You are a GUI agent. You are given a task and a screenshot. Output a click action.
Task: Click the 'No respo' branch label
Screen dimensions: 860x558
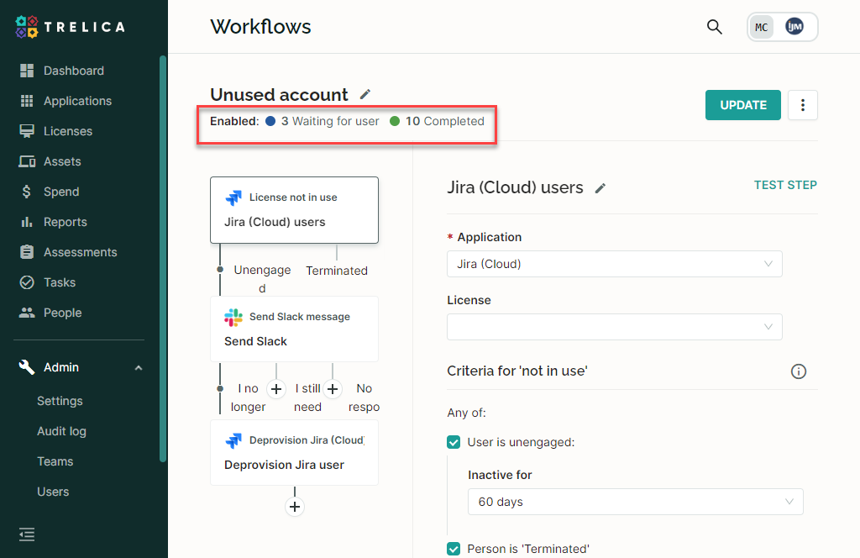click(x=364, y=397)
